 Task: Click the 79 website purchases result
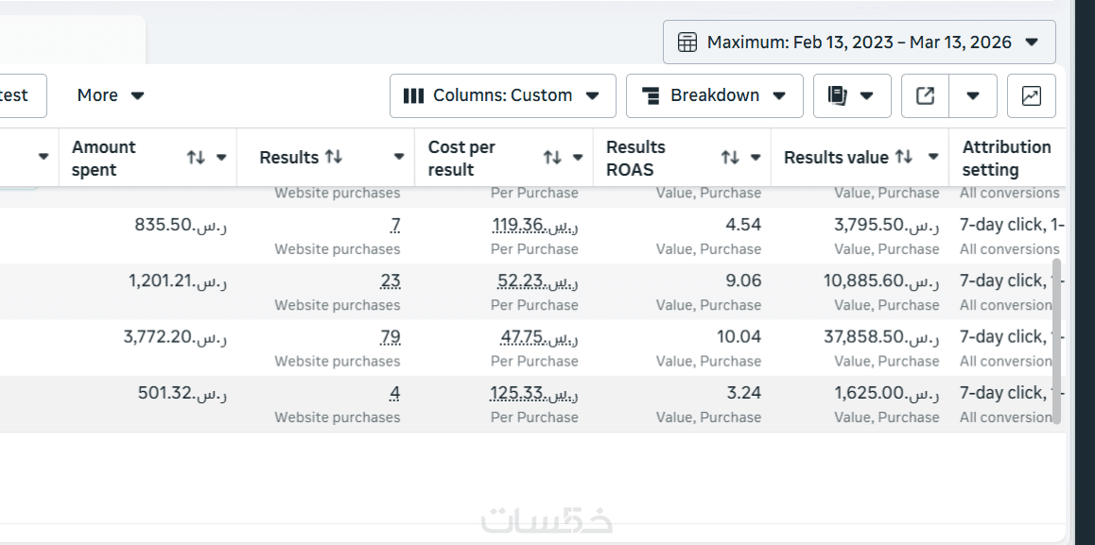point(390,337)
